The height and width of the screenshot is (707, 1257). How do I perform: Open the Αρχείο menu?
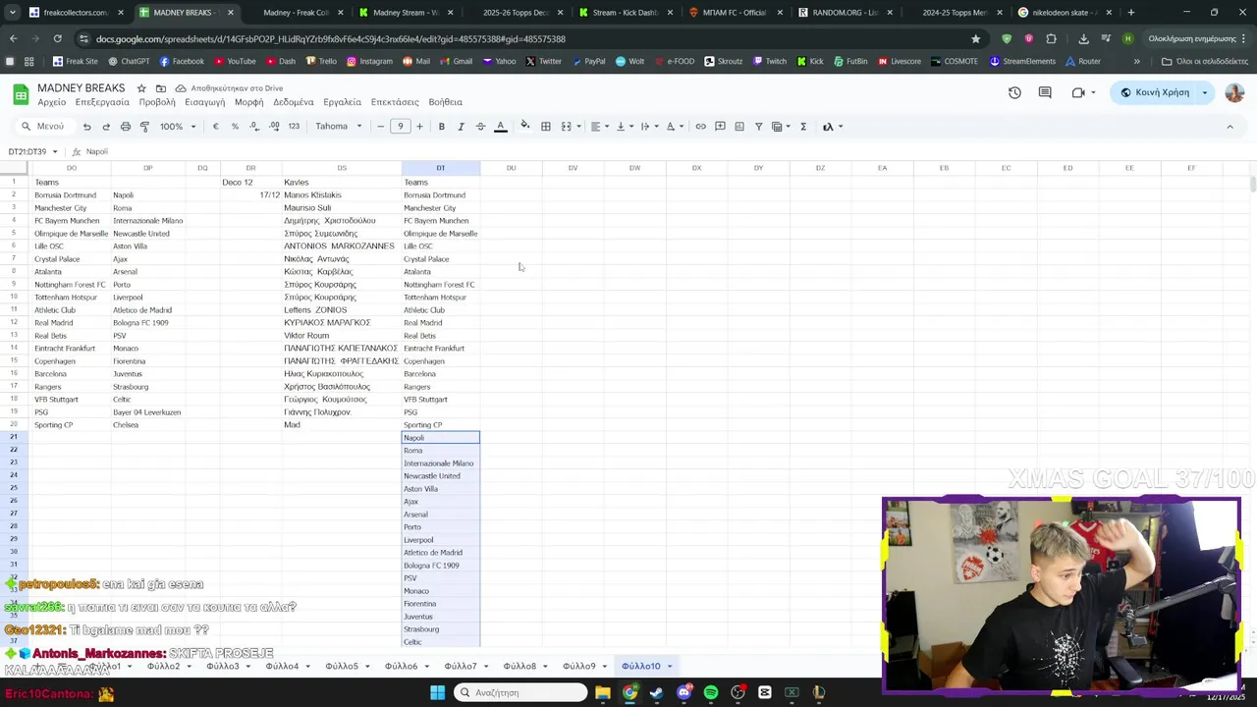coord(52,102)
